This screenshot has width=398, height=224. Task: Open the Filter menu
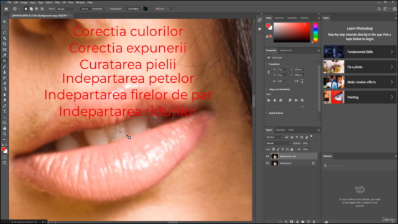coord(57,2)
